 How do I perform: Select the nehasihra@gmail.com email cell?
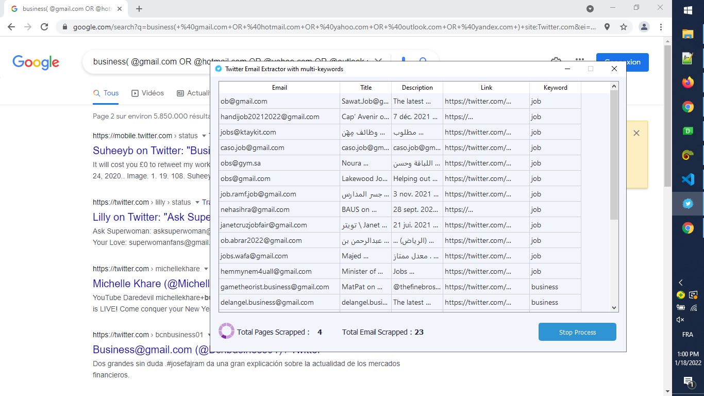(279, 209)
